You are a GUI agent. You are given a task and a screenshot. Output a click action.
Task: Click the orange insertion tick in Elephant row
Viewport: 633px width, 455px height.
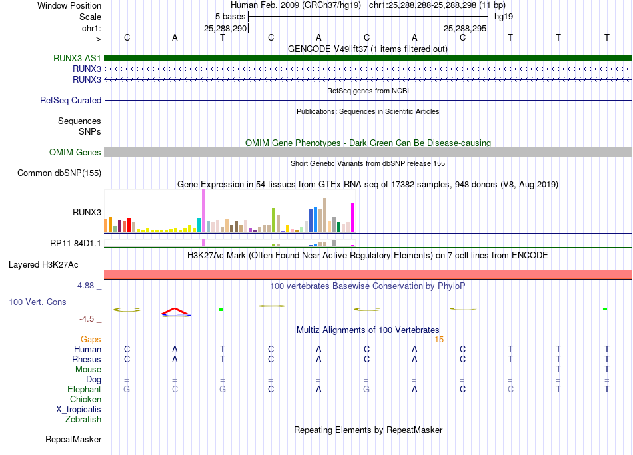tap(440, 388)
